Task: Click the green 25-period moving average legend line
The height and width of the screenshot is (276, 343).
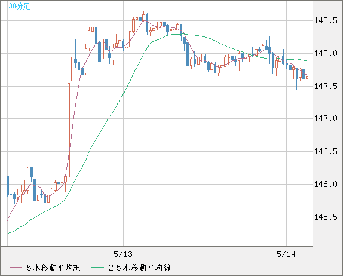Action: [x=97, y=268]
